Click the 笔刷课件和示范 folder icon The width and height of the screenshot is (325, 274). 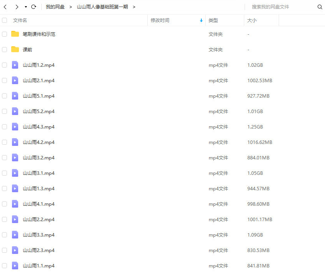pyautogui.click(x=15, y=34)
